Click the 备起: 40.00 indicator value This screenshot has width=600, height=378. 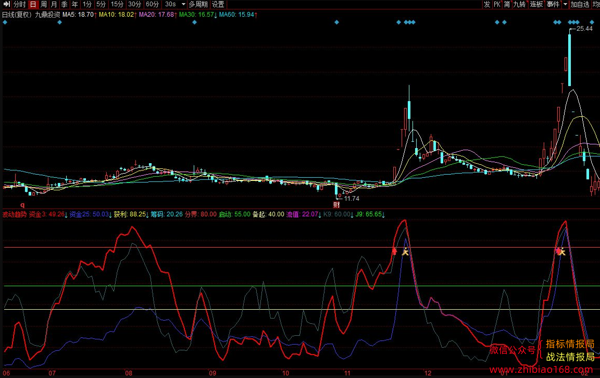[x=268, y=214]
